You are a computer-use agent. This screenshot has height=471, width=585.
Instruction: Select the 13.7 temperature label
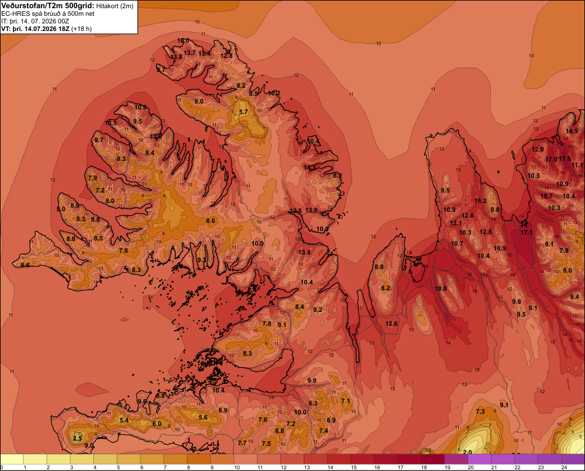click(190, 53)
